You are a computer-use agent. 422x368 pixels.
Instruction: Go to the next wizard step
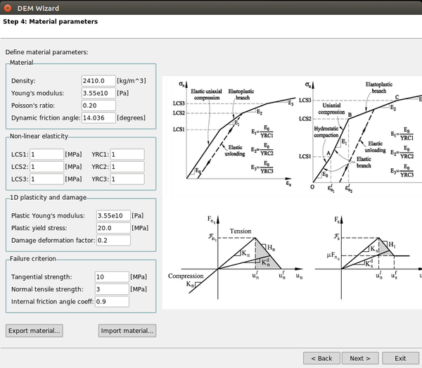point(360,358)
